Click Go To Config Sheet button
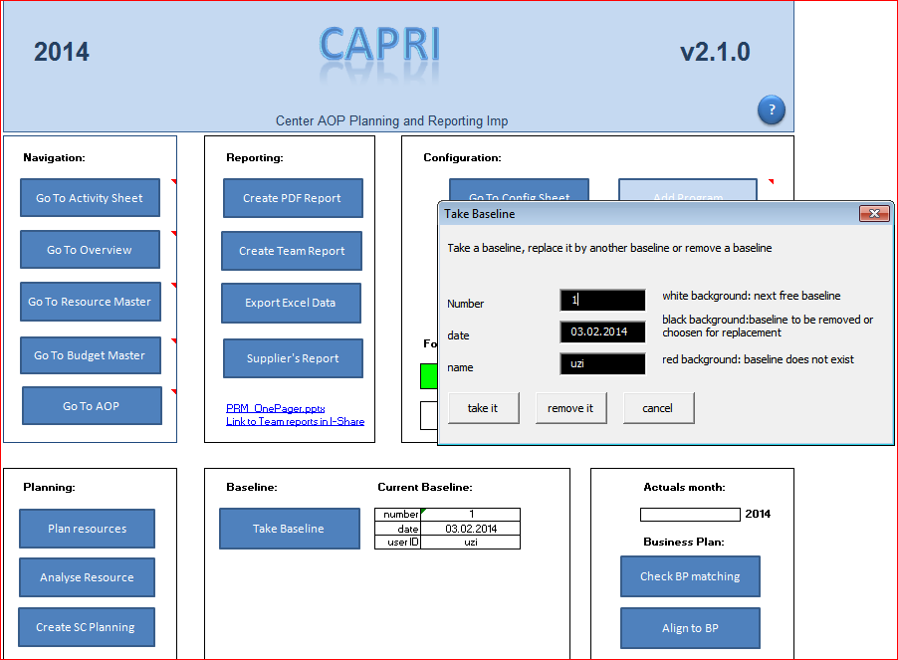Viewport: 898px width, 660px height. pyautogui.click(x=519, y=190)
